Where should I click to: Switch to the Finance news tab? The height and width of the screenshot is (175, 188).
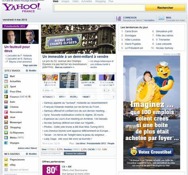pos(86,97)
